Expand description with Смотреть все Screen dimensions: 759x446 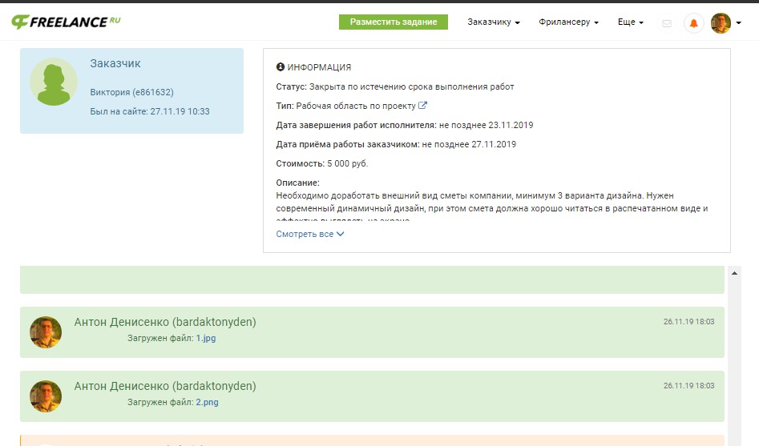[x=310, y=234]
